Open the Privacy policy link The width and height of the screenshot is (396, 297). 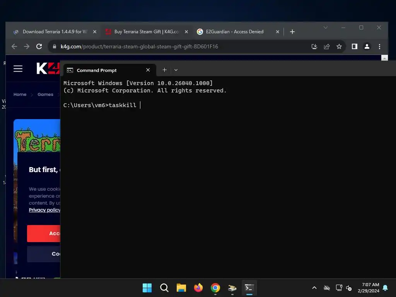tap(44, 210)
